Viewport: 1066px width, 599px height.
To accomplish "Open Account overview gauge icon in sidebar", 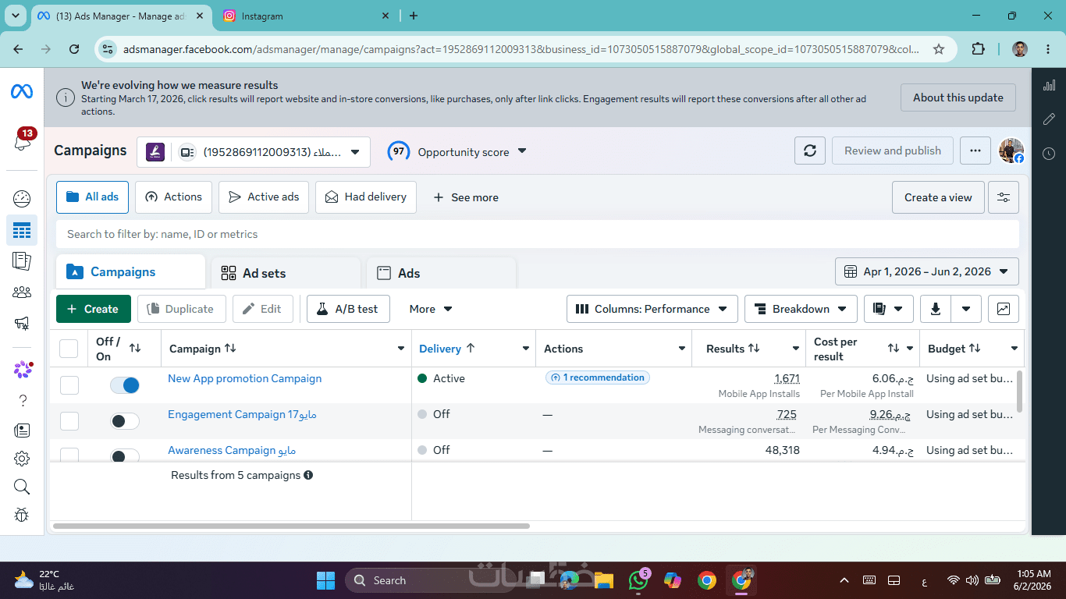I will pyautogui.click(x=22, y=198).
